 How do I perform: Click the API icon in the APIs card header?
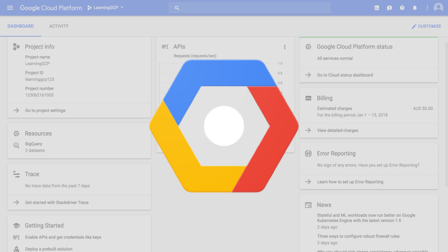coord(165,47)
